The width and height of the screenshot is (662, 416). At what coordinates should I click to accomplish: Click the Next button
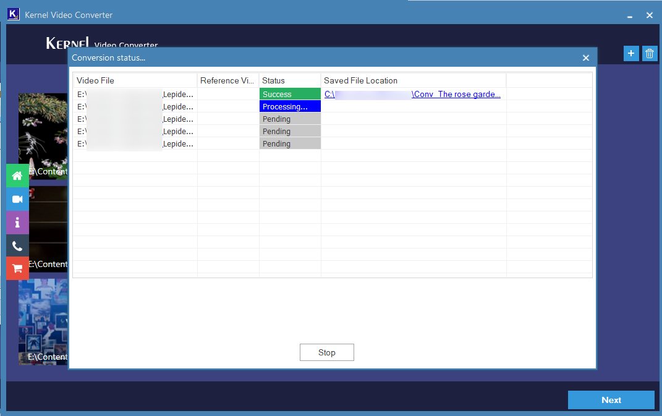pyautogui.click(x=611, y=400)
